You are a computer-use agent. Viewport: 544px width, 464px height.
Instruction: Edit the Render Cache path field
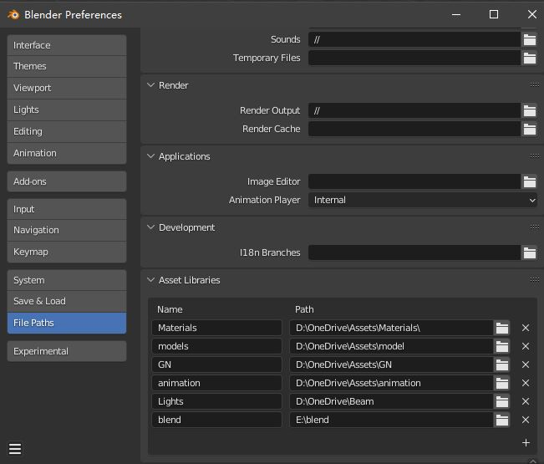point(414,129)
